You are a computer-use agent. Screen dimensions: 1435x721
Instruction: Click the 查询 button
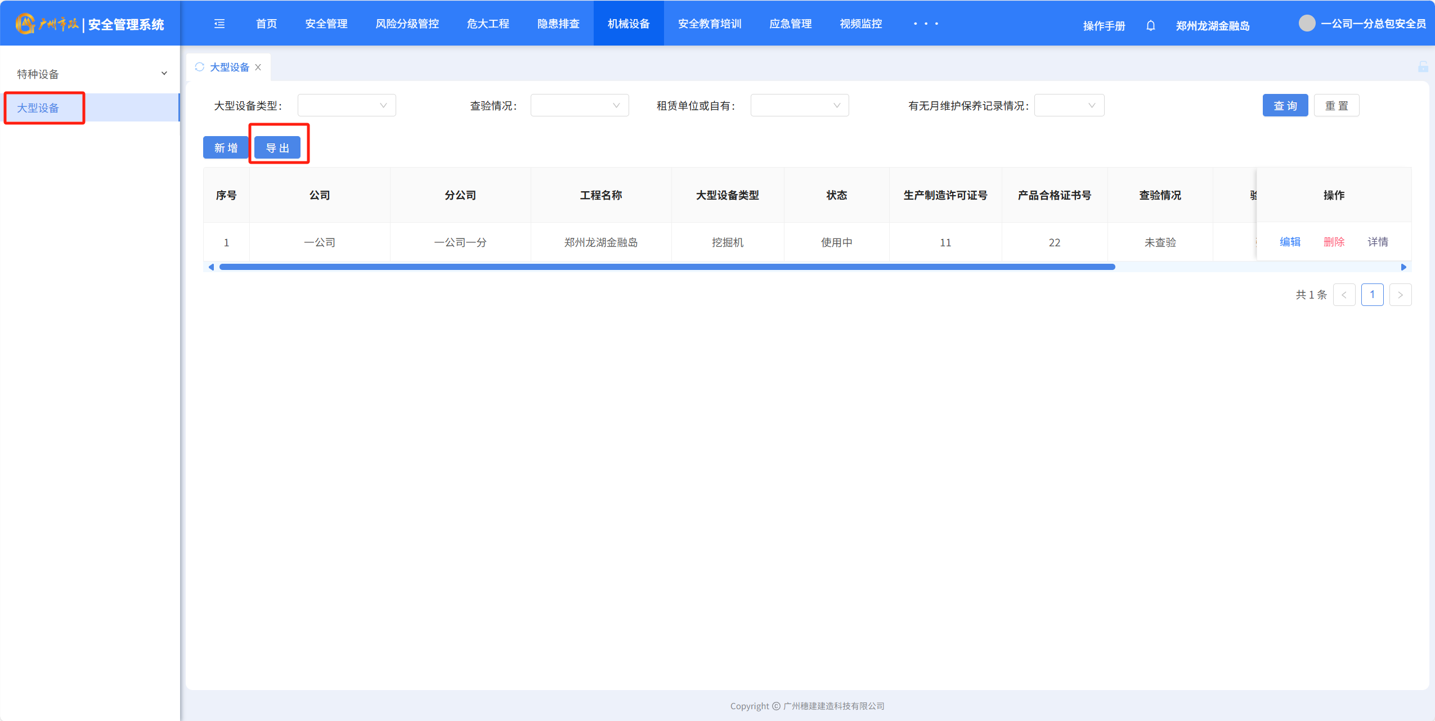(x=1285, y=105)
